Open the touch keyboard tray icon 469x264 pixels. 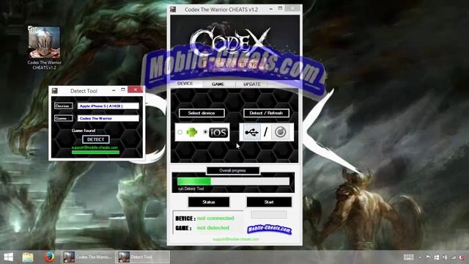pos(409,257)
